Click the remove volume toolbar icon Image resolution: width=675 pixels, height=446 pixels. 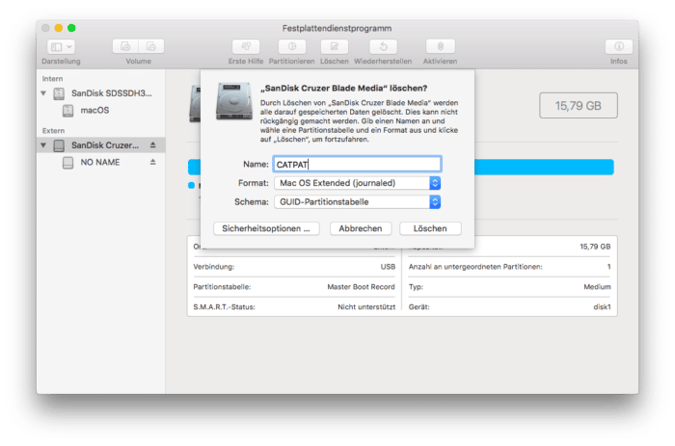pos(151,46)
